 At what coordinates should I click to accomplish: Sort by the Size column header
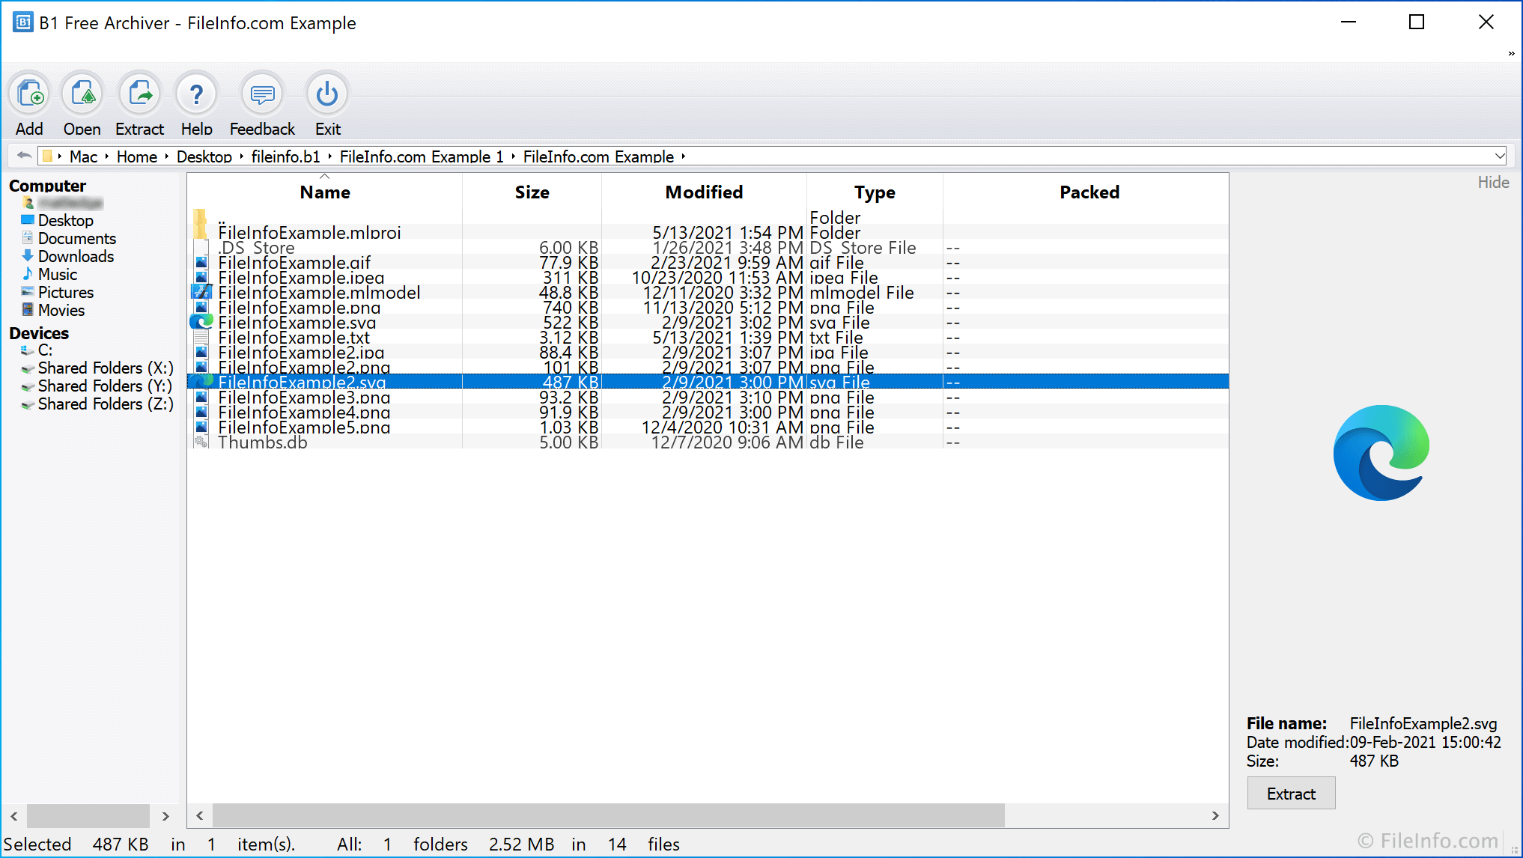point(532,192)
